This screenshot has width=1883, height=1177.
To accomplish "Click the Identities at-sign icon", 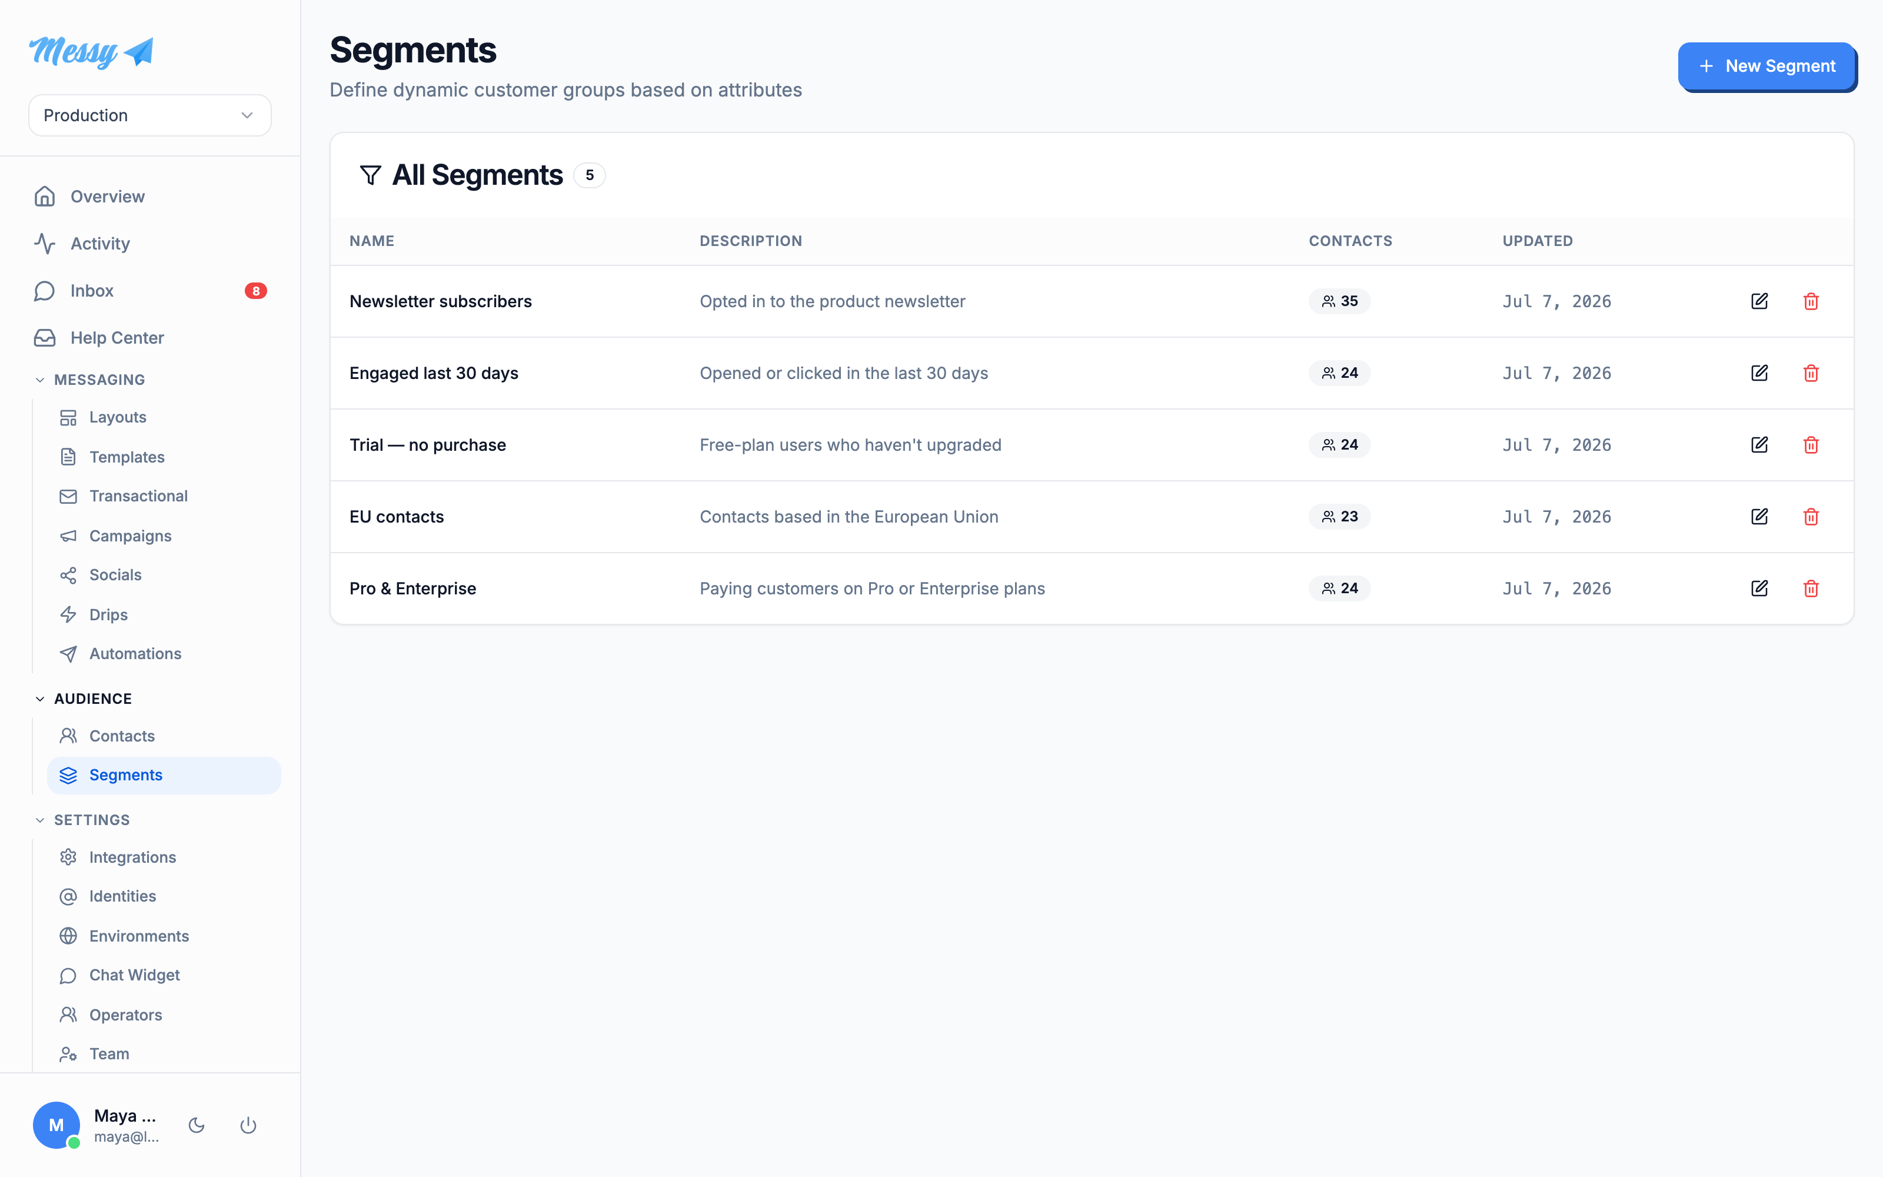I will (68, 896).
